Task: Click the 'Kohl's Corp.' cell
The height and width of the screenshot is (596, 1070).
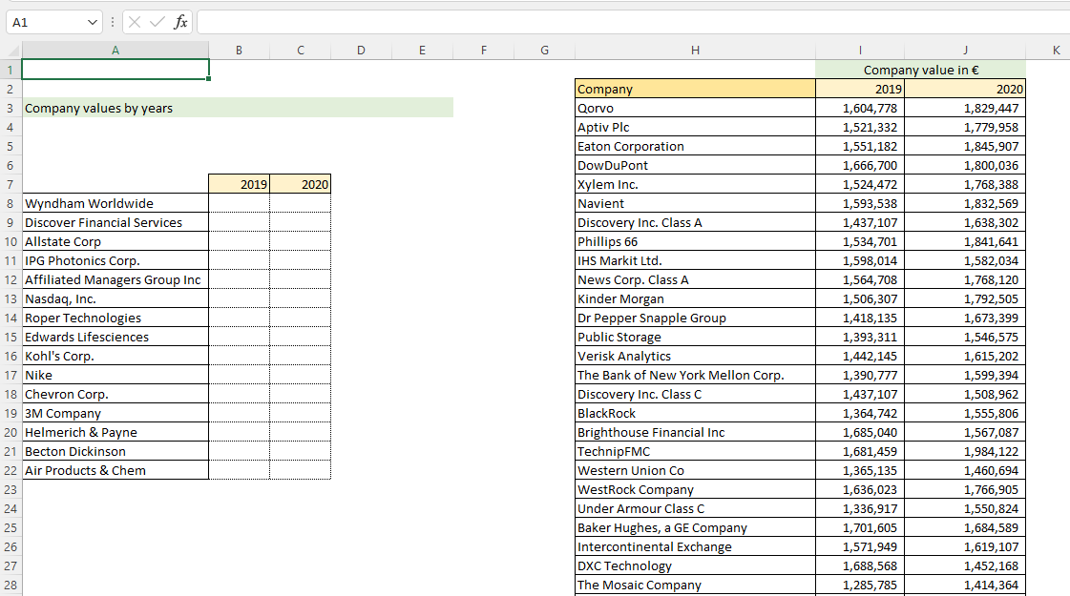Action: click(115, 357)
